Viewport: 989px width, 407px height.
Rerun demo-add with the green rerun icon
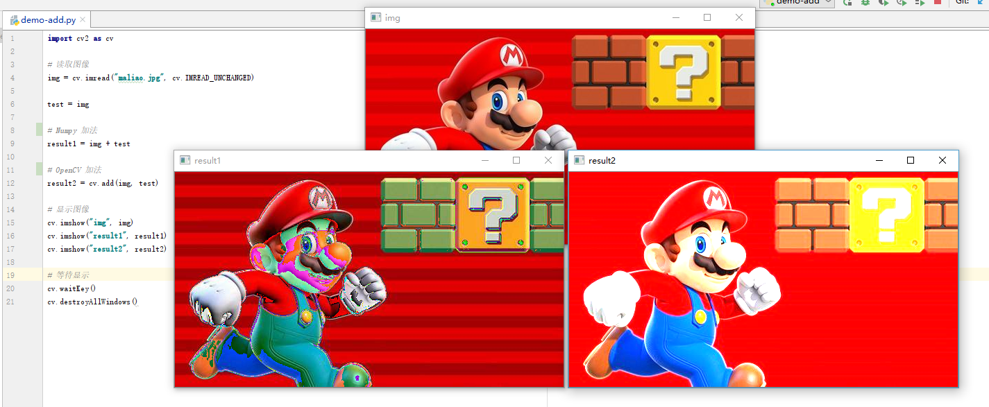coord(847,2)
